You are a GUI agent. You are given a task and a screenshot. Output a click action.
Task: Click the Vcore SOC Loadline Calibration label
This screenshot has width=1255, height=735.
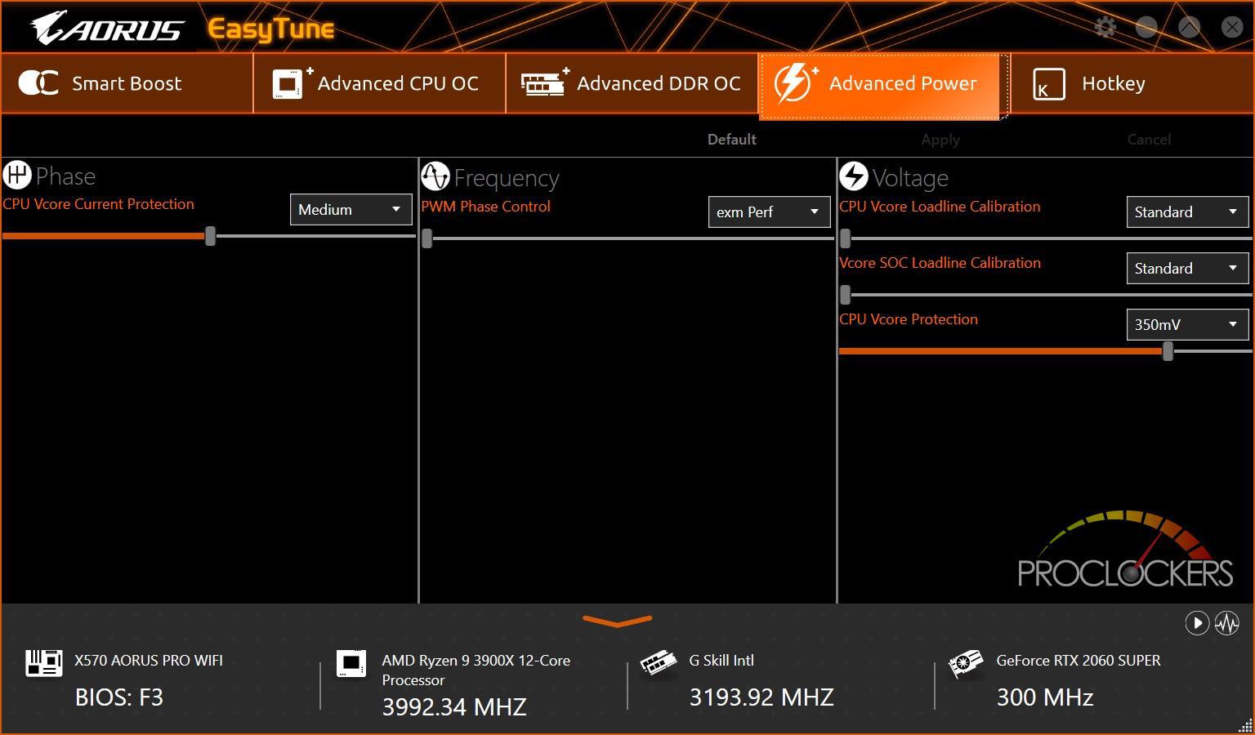pyautogui.click(x=940, y=263)
